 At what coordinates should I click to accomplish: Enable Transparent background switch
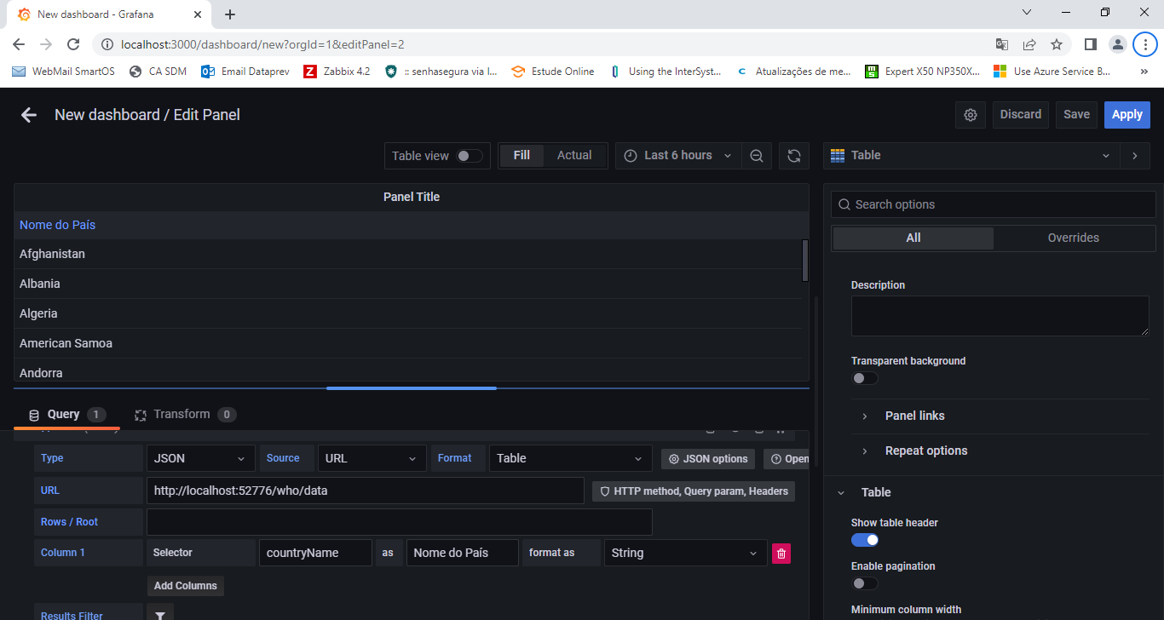[x=864, y=378]
